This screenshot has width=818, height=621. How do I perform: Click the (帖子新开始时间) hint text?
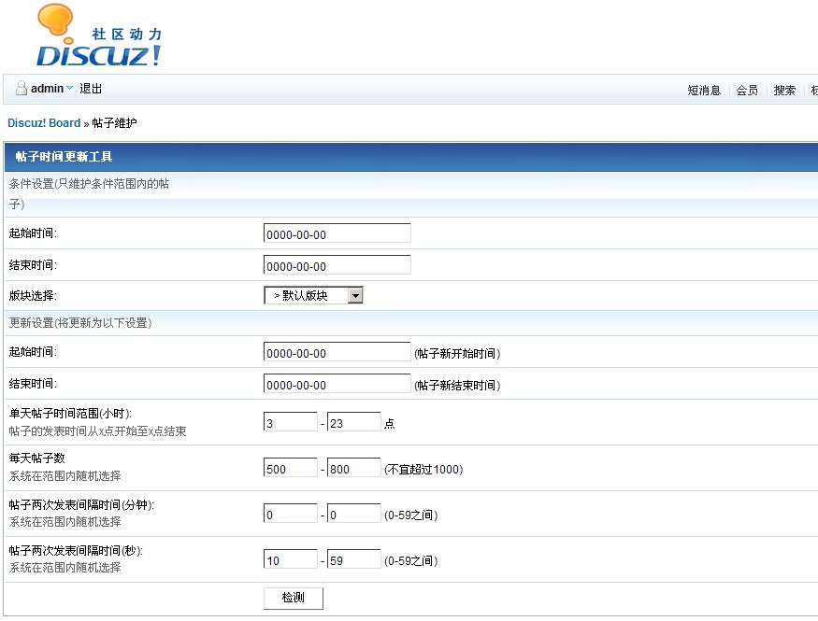(457, 354)
